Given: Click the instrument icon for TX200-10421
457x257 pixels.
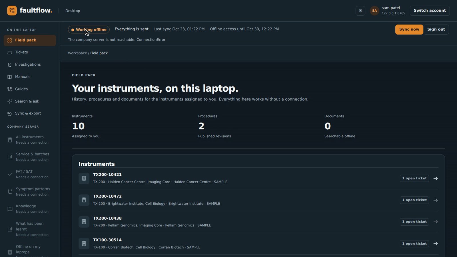Looking at the screenshot, I should (x=84, y=178).
